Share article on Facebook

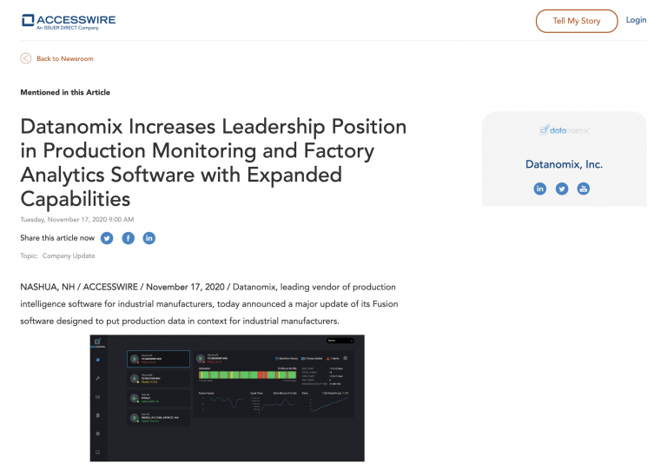pyautogui.click(x=128, y=238)
